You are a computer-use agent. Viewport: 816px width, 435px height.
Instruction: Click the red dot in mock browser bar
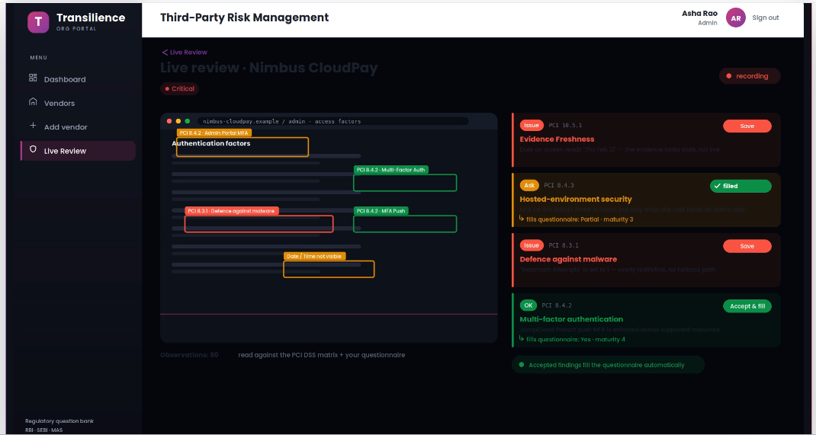pos(169,121)
